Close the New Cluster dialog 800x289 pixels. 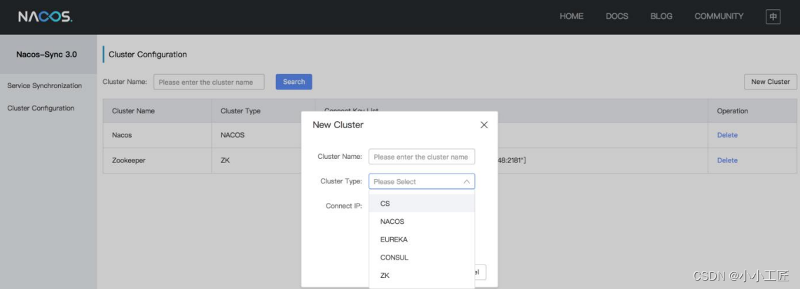[x=484, y=125]
